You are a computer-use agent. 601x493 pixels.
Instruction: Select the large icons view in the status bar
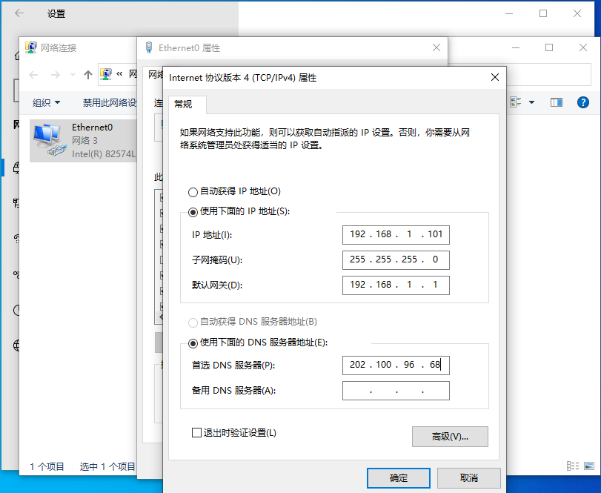click(x=589, y=466)
